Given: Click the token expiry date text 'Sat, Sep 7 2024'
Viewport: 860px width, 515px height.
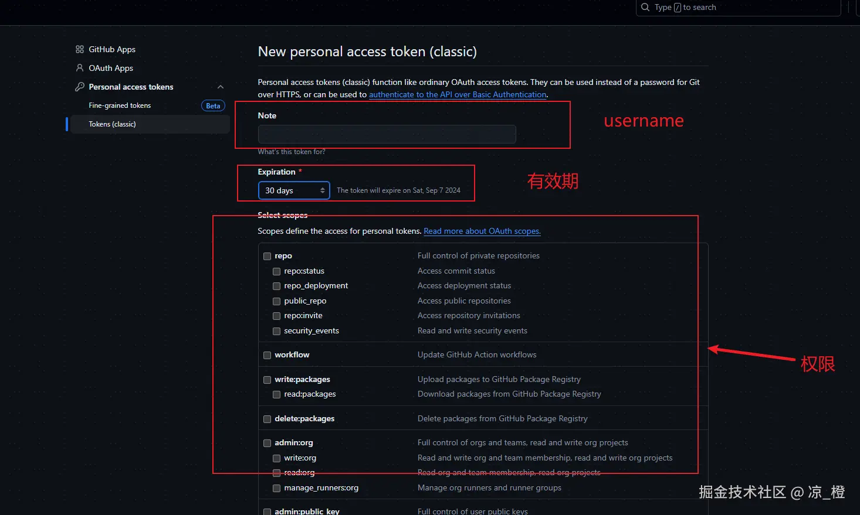Looking at the screenshot, I should pos(436,190).
